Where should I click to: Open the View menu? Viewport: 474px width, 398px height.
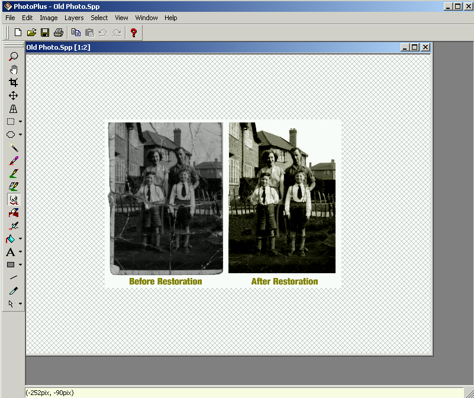pyautogui.click(x=121, y=18)
